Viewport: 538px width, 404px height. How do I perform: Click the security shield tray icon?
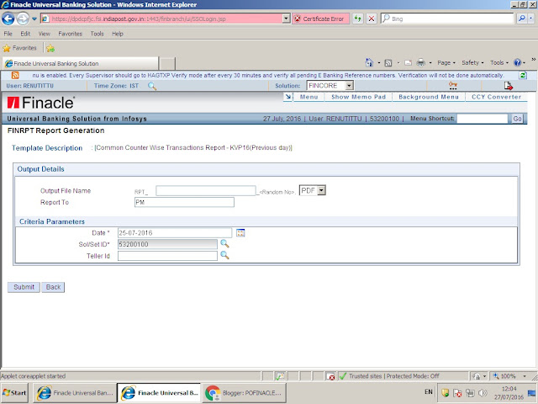(x=445, y=393)
